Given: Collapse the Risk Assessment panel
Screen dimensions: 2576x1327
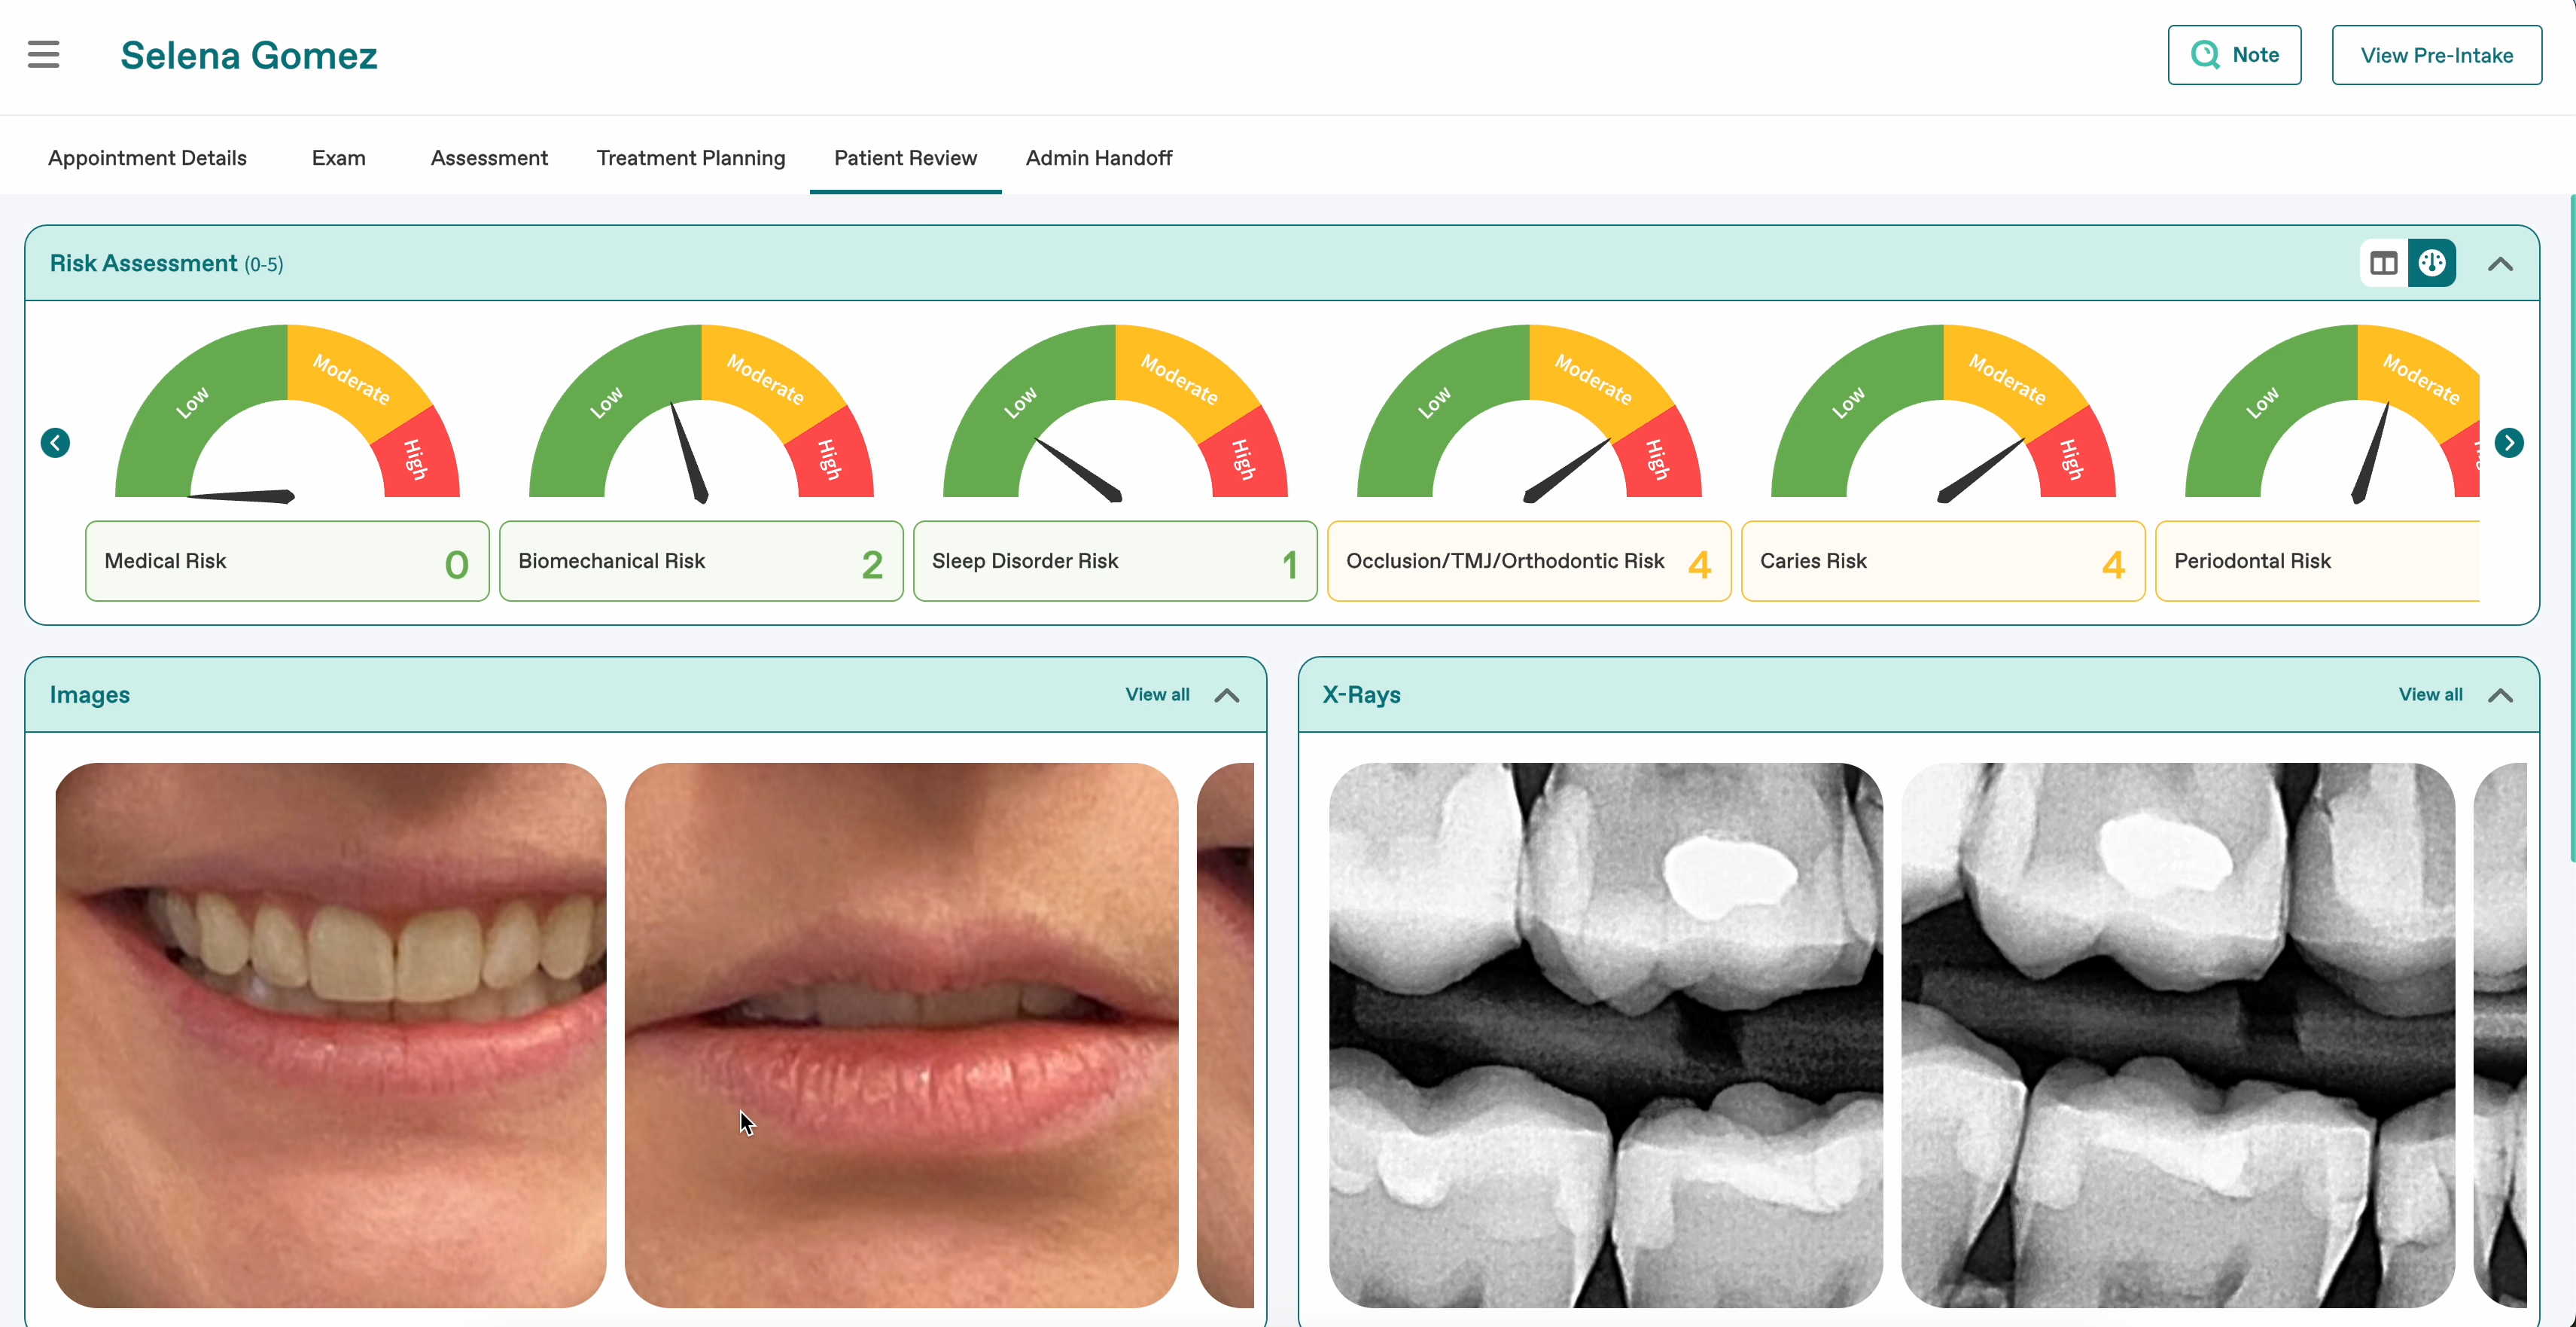Looking at the screenshot, I should point(2499,264).
